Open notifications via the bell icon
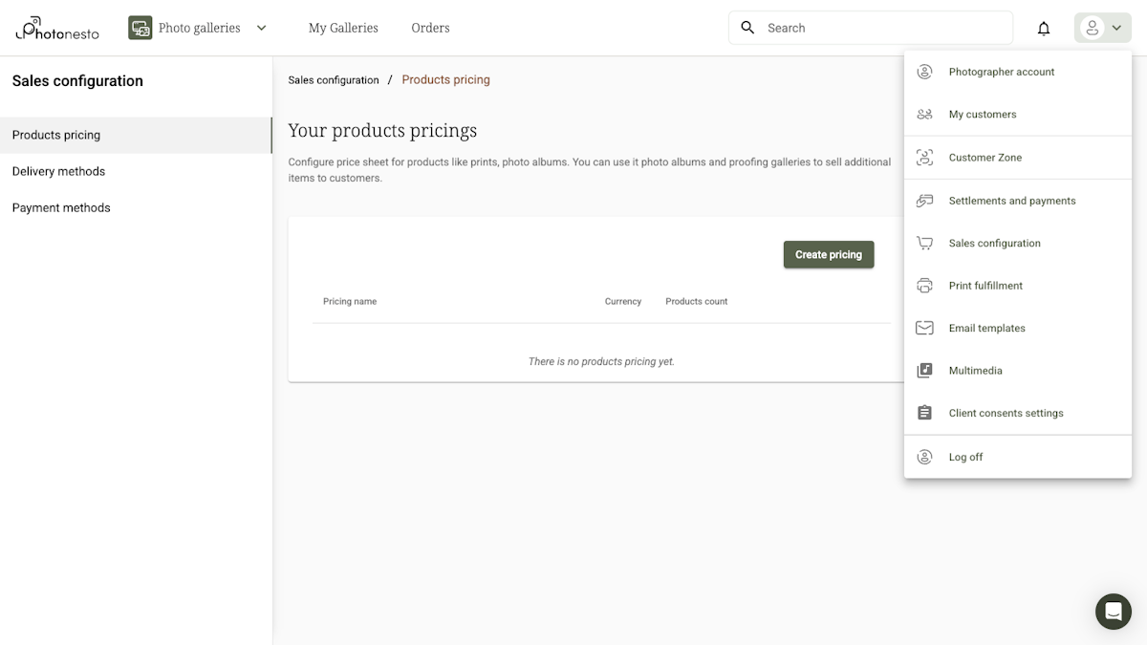This screenshot has width=1147, height=645. click(1043, 28)
